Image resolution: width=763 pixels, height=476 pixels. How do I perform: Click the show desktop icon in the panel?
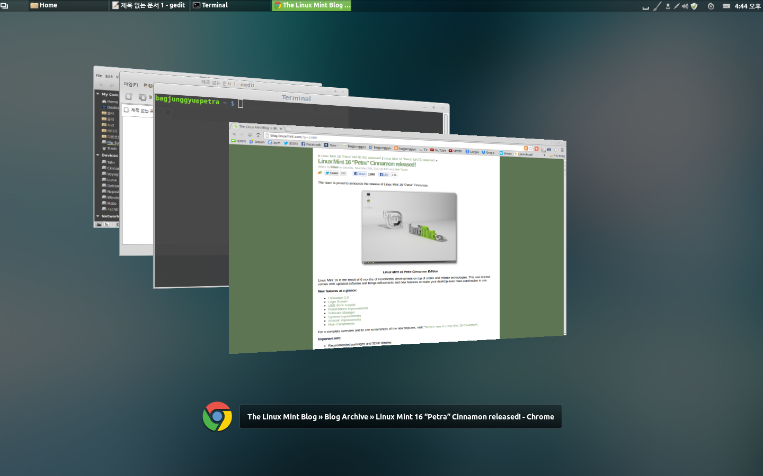(4, 6)
